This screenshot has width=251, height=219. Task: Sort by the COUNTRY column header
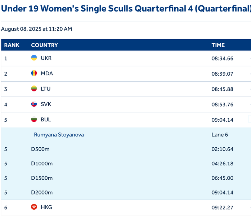tap(45, 45)
